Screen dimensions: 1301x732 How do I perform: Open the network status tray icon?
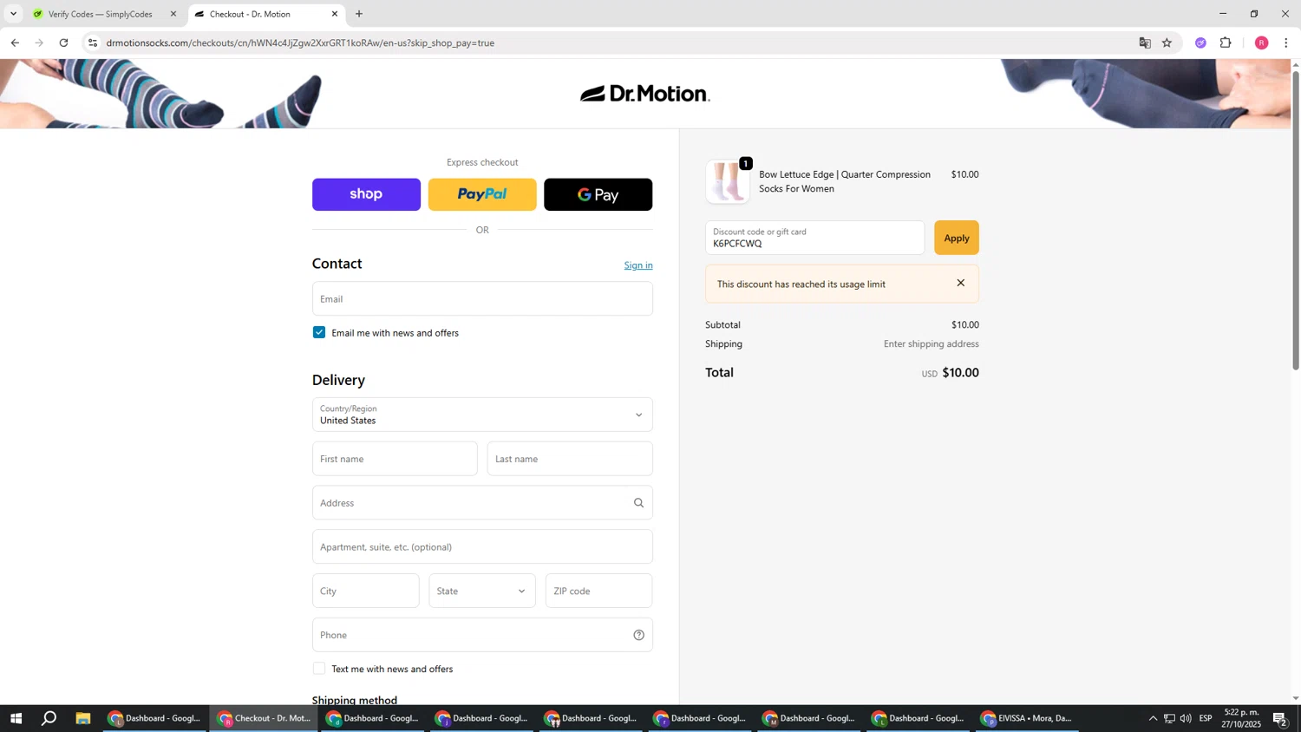pos(1169,718)
